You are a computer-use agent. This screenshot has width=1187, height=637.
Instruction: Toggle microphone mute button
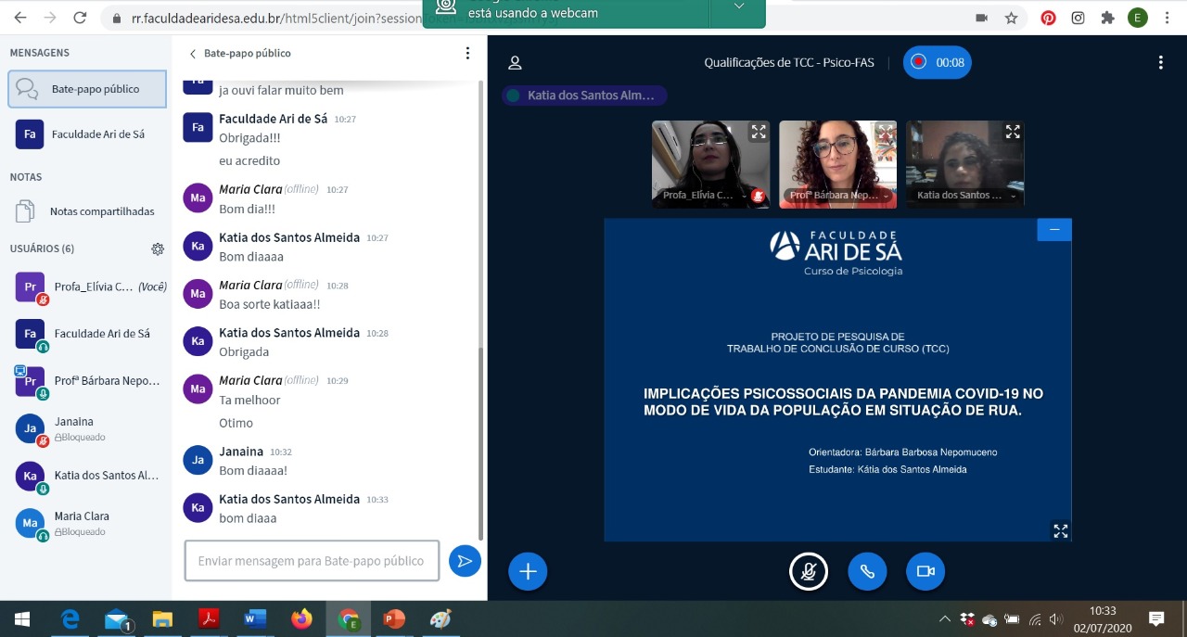(809, 571)
